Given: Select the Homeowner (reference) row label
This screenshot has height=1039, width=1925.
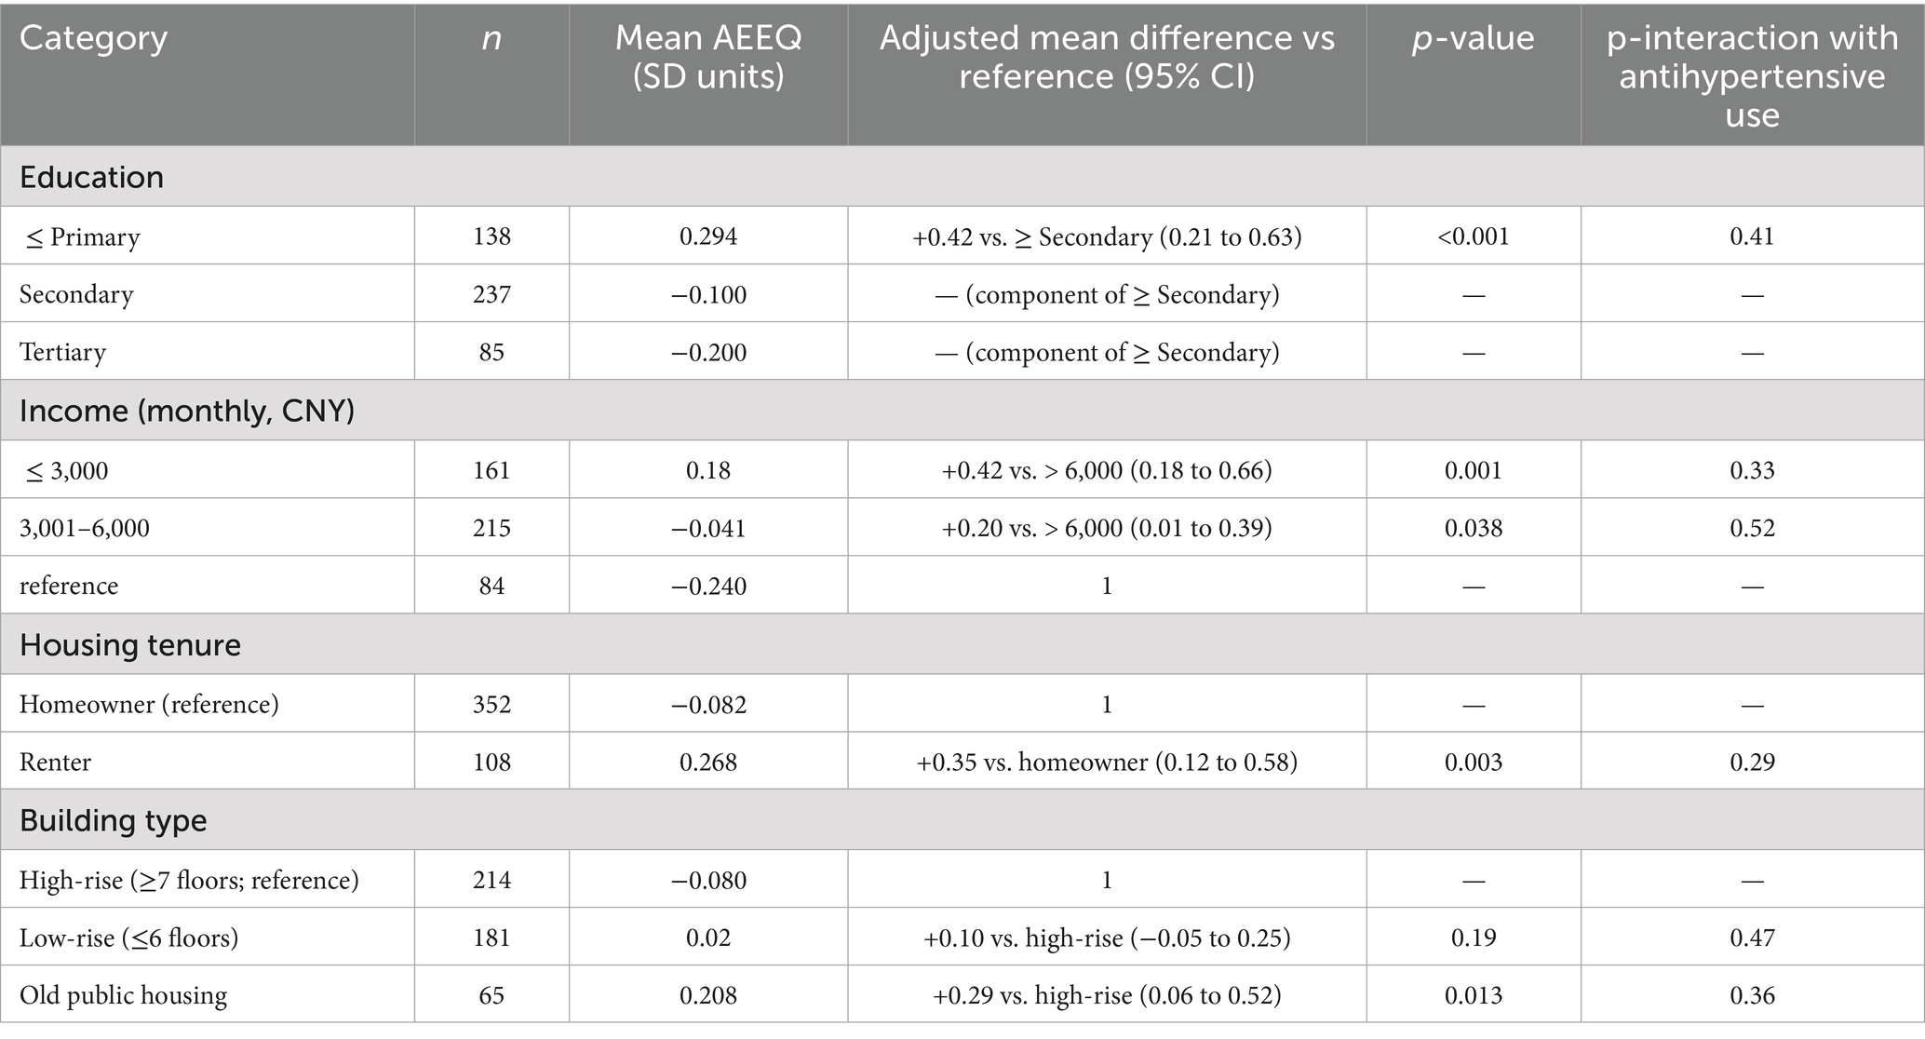Looking at the screenshot, I should click(x=149, y=704).
